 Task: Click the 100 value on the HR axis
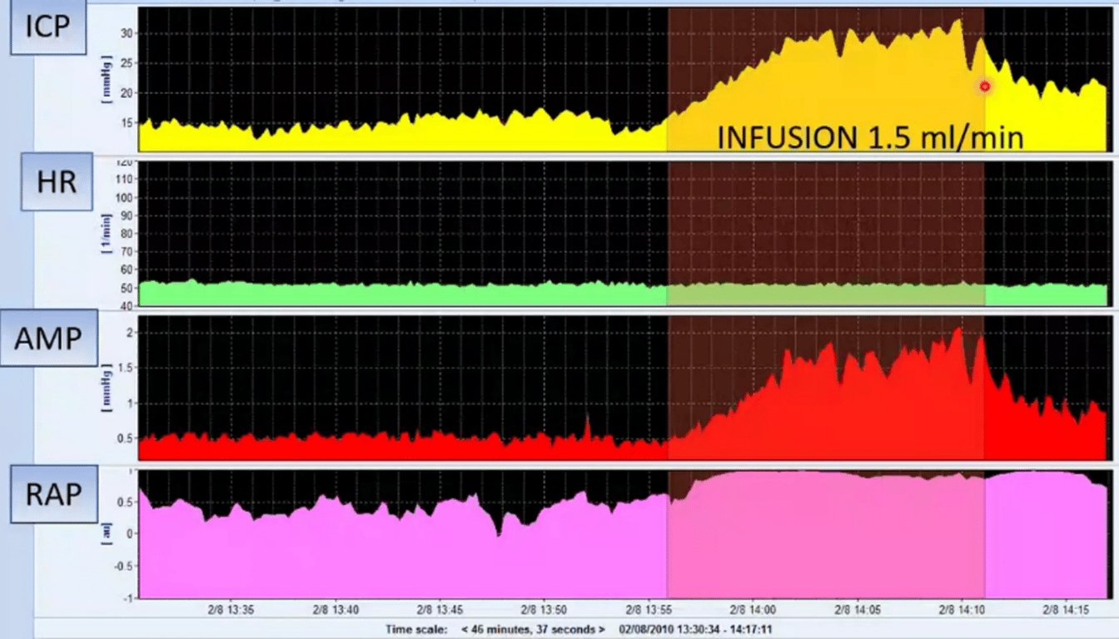pos(125,198)
